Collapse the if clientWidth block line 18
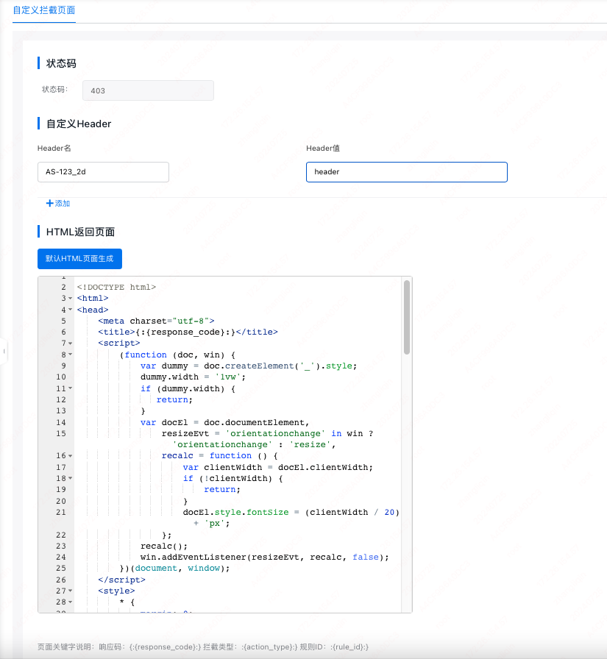The width and height of the screenshot is (607, 659). [x=70, y=478]
